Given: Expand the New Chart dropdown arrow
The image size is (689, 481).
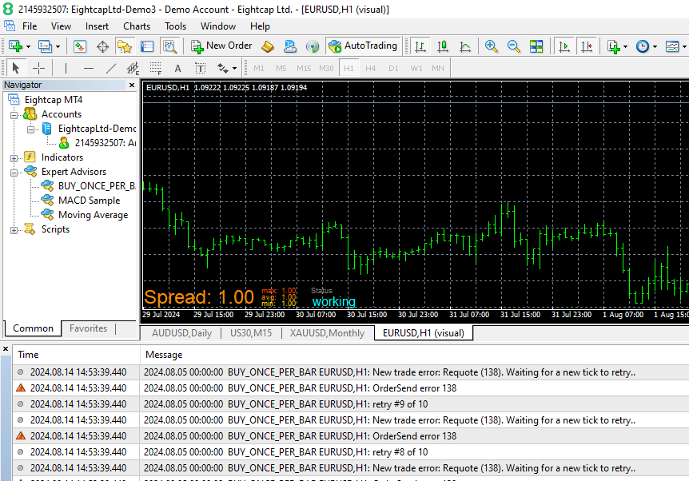Looking at the screenshot, I should point(28,46).
